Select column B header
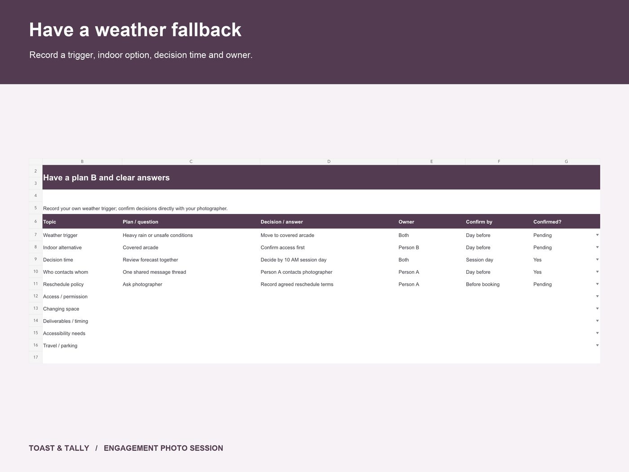Image resolution: width=629 pixels, height=472 pixels. (82, 161)
